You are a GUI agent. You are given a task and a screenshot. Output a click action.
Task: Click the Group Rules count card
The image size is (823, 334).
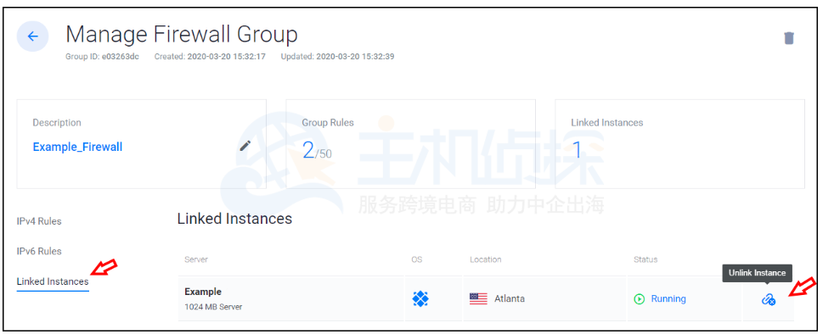410,144
